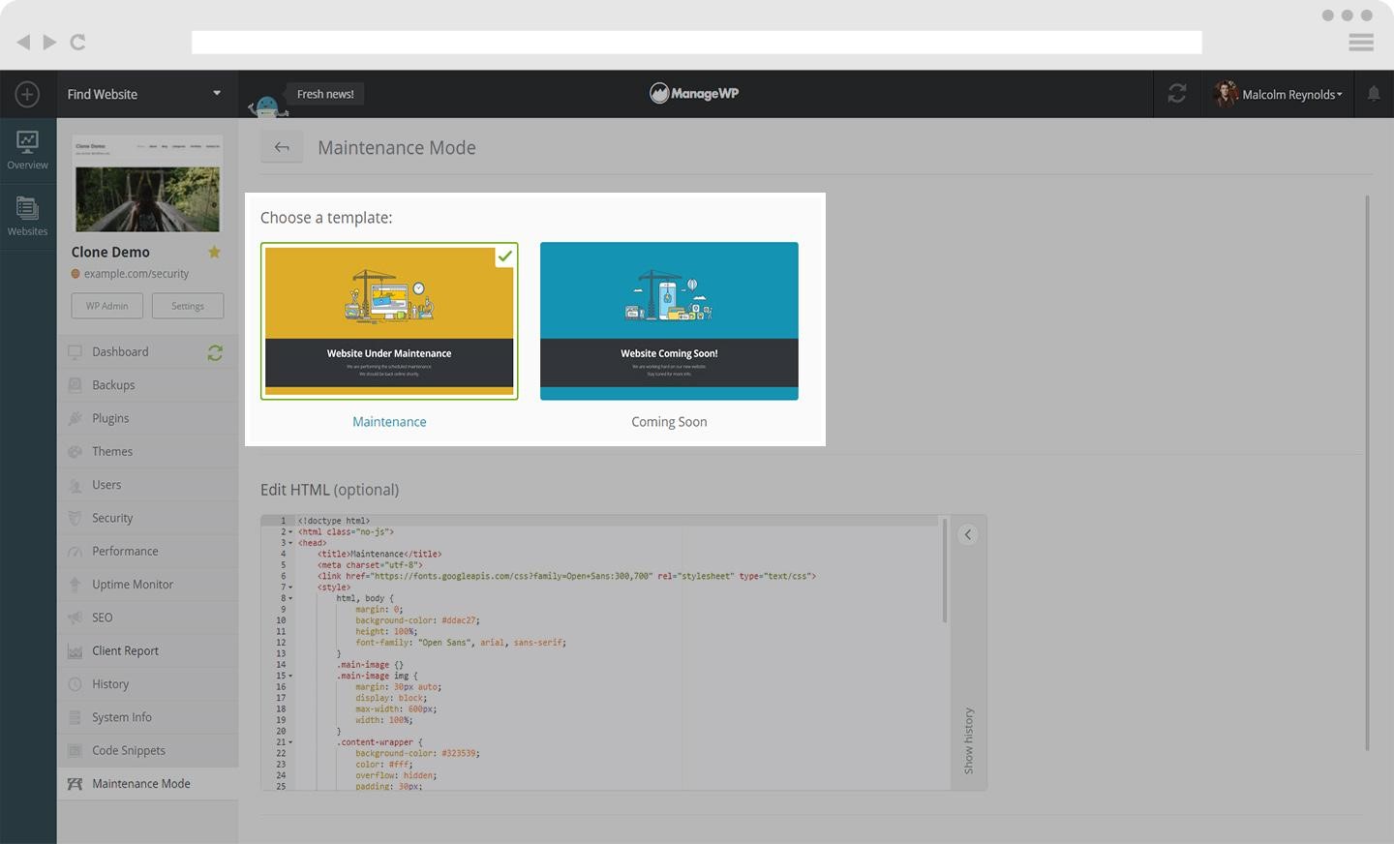1394x844 pixels.
Task: Collapse the history panel chevron
Action: (967, 534)
